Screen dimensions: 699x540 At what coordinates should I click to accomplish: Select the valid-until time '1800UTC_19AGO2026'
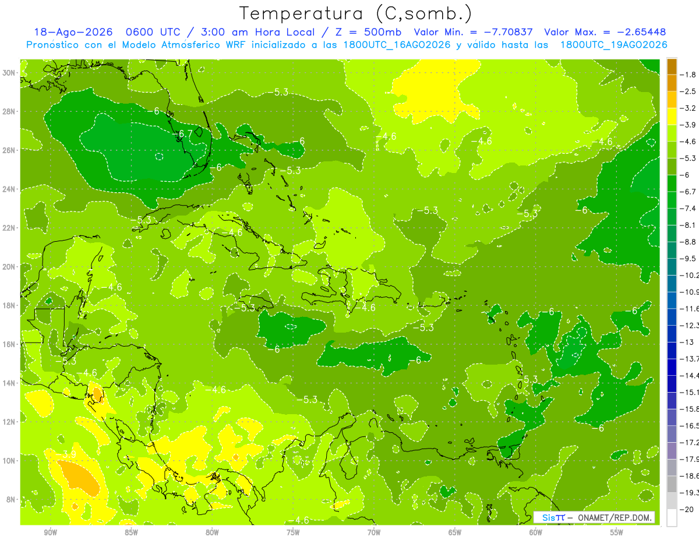click(x=613, y=45)
